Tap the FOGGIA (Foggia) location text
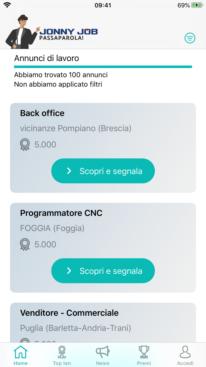Viewport: 206px width, 367px height. [x=52, y=228]
